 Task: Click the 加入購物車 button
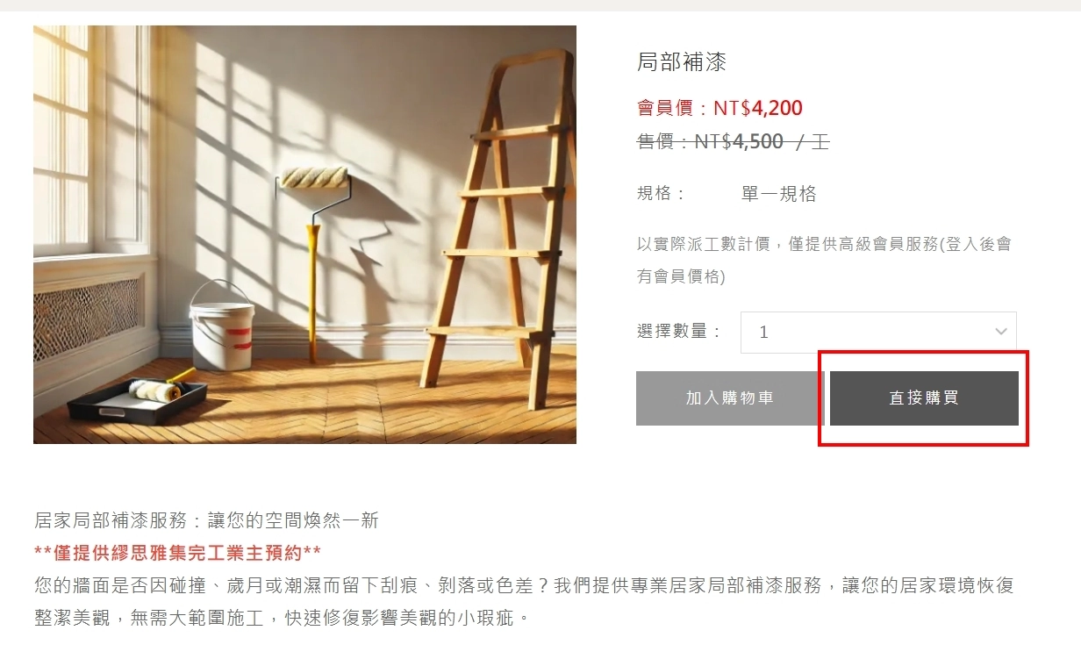click(730, 398)
